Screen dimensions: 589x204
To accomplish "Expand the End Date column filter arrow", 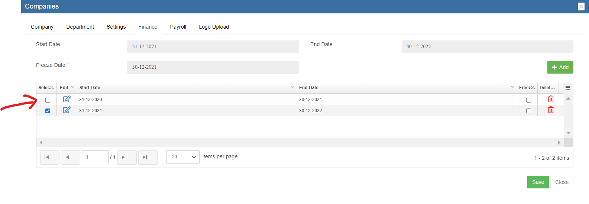I will click(512, 87).
